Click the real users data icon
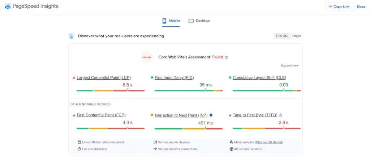The image size is (370, 159). point(71,36)
